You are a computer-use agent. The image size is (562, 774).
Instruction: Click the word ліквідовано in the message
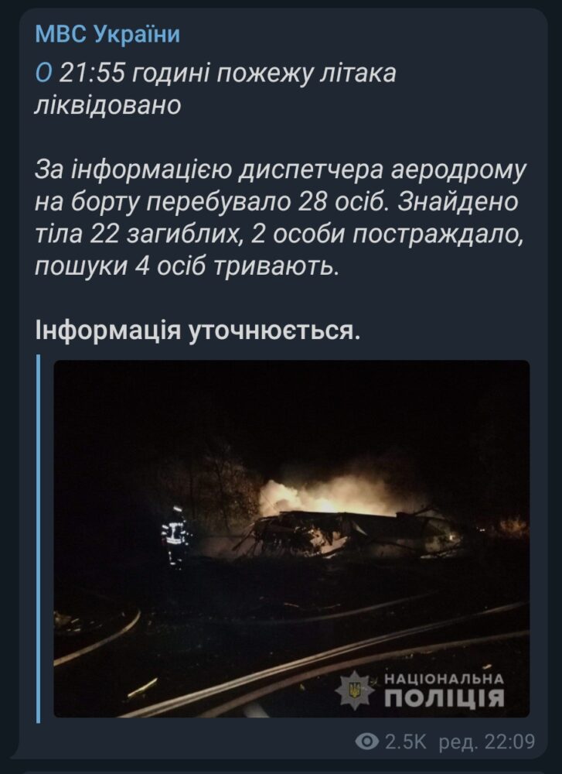pyautogui.click(x=108, y=105)
